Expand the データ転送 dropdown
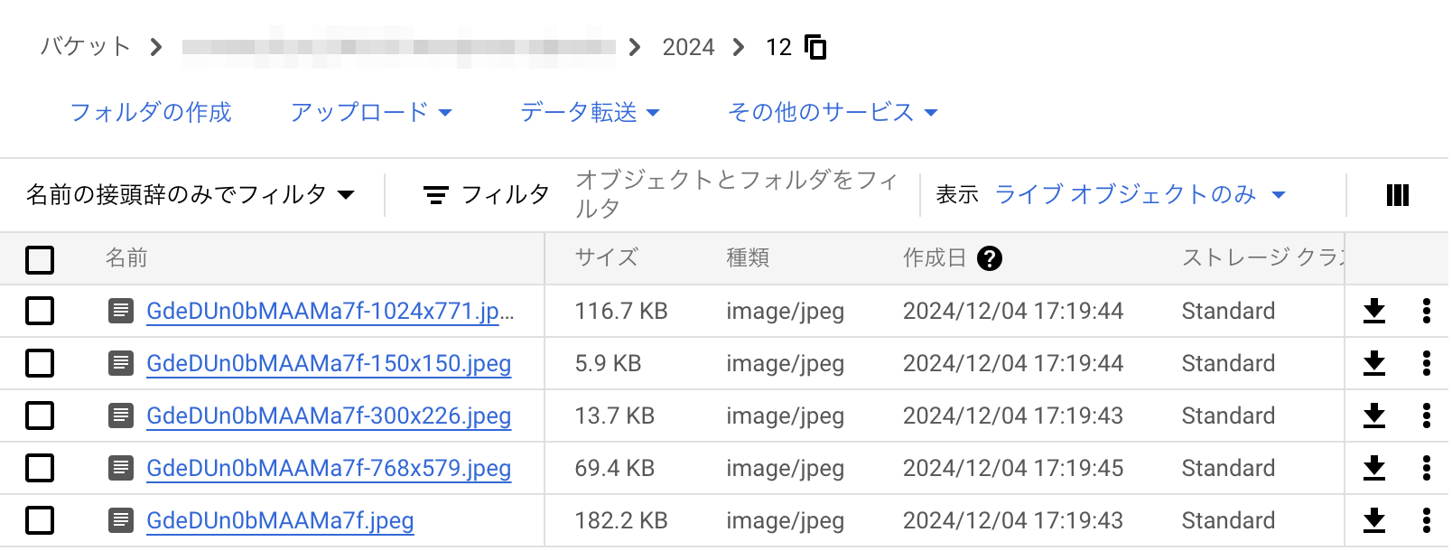The image size is (1452, 551). [590, 112]
